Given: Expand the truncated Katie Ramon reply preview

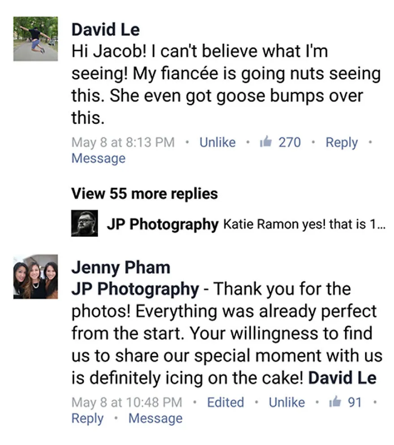Looking at the screenshot, I should coord(304,224).
